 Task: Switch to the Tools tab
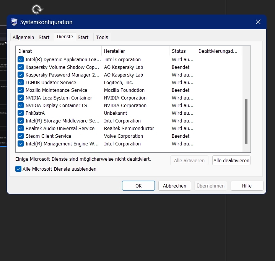coord(102,37)
